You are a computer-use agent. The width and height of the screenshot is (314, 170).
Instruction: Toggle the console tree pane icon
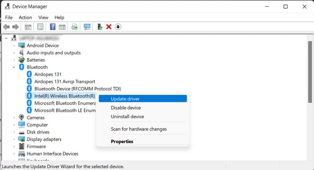pos(28,27)
